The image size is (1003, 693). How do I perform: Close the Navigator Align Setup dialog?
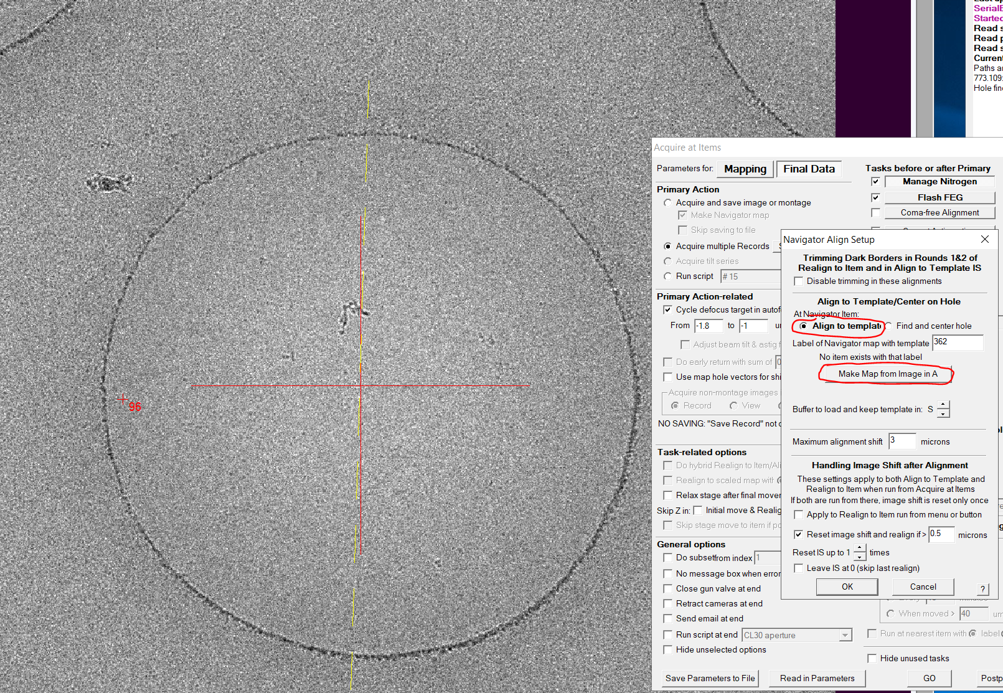coord(984,240)
